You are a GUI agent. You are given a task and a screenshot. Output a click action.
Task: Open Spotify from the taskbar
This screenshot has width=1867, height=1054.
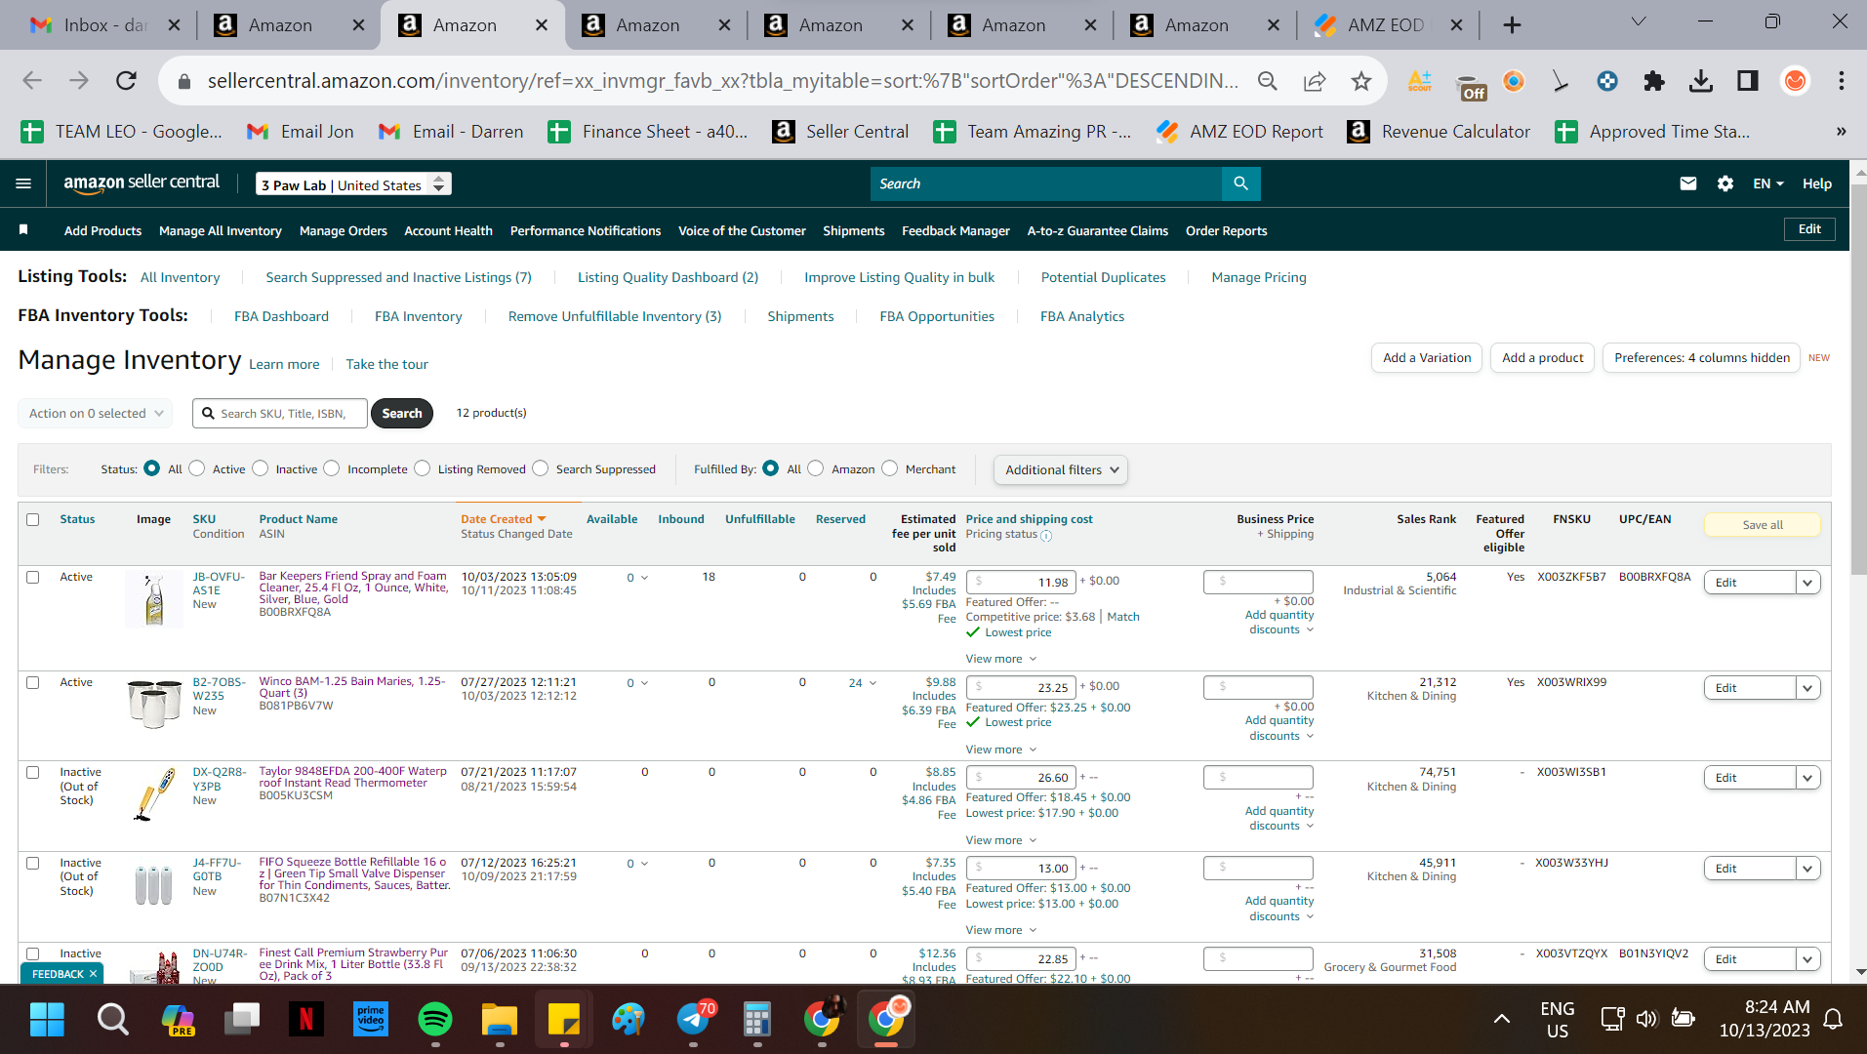[435, 1020]
